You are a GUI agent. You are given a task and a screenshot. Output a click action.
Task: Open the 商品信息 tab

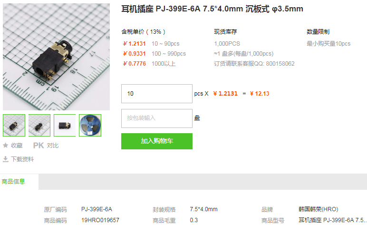pyautogui.click(x=13, y=181)
